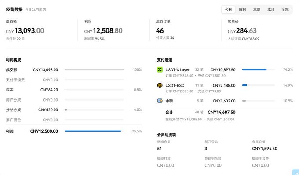
Task: Click the 分站分成 amount CNY520.00
Action: click(48, 110)
